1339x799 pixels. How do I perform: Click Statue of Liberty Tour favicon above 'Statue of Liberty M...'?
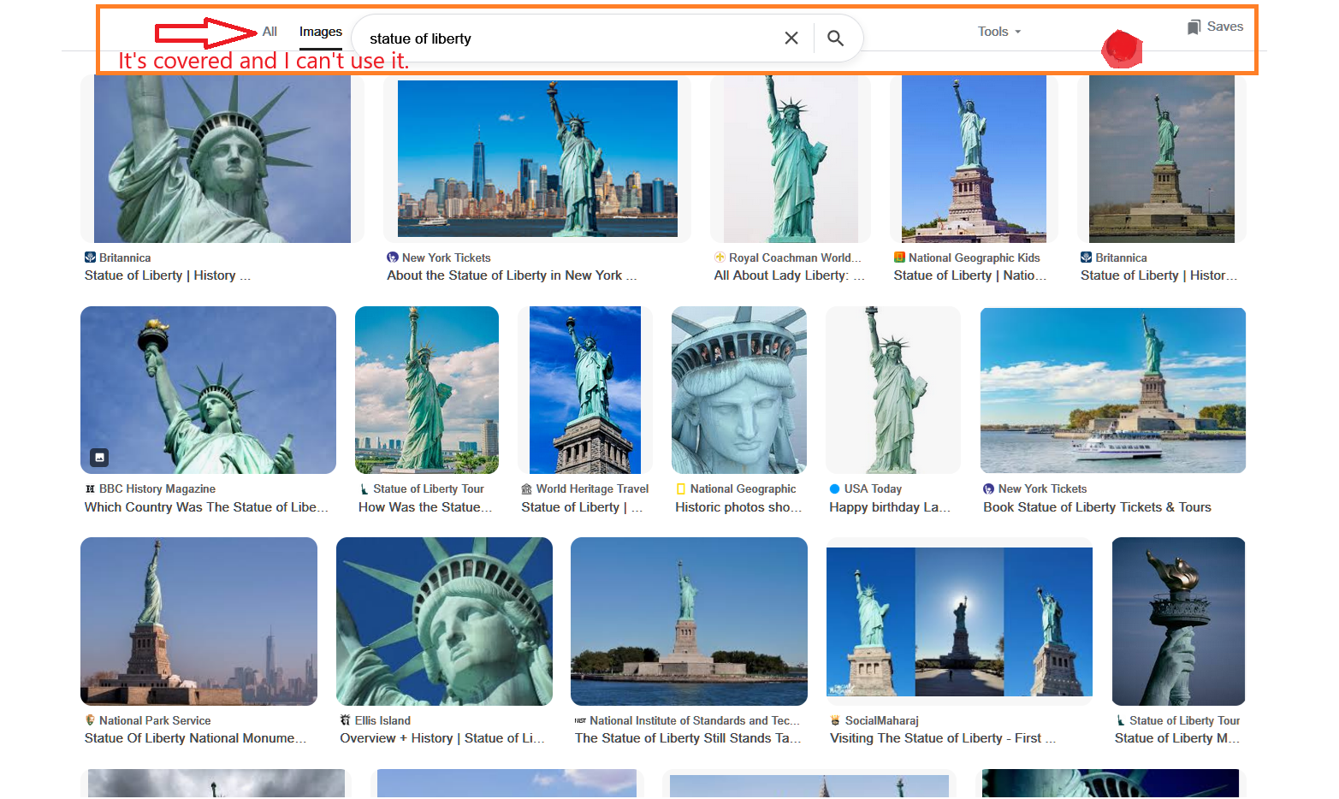(1120, 720)
